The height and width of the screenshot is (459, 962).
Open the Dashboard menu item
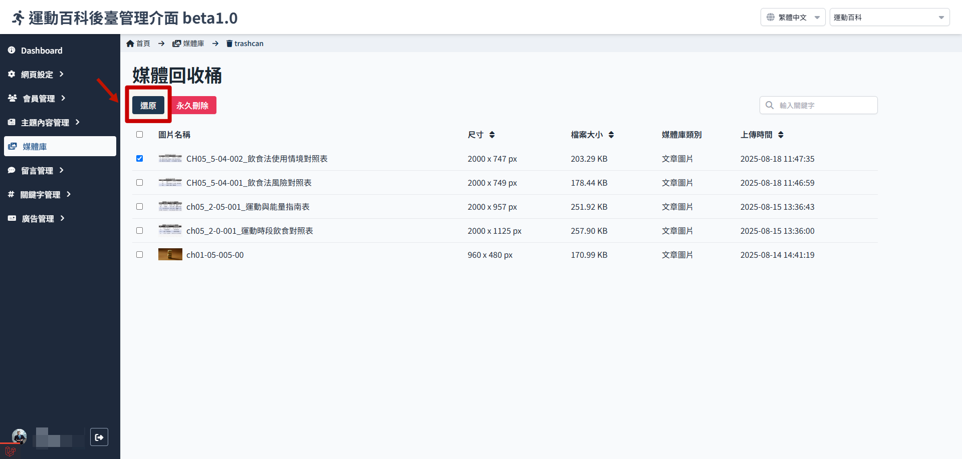[60, 50]
